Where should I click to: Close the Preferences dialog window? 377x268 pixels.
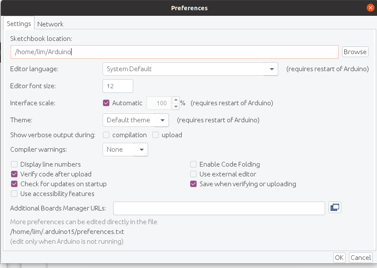click(x=370, y=8)
